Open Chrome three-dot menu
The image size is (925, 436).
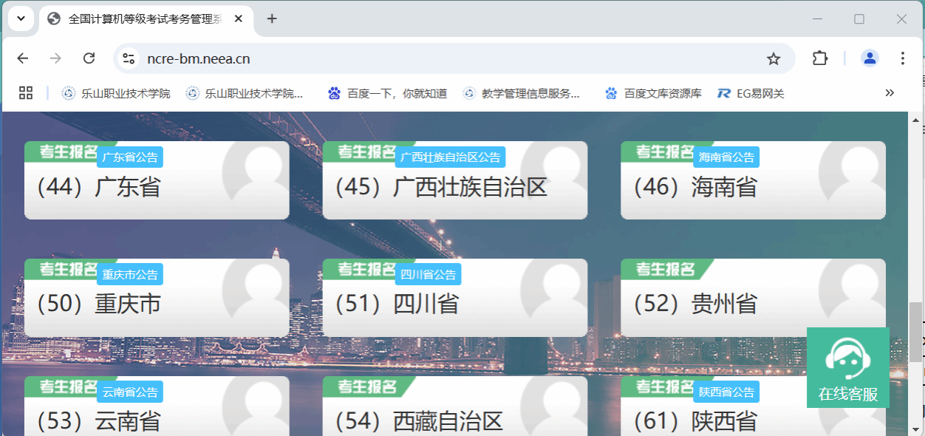point(902,58)
